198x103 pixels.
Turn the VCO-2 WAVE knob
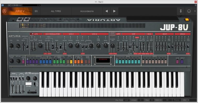pyautogui.click(x=106, y=46)
